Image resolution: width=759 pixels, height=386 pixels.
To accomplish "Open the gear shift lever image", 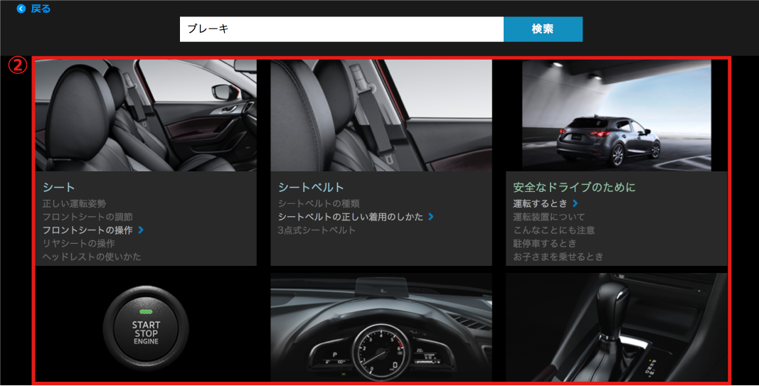I will [616, 328].
